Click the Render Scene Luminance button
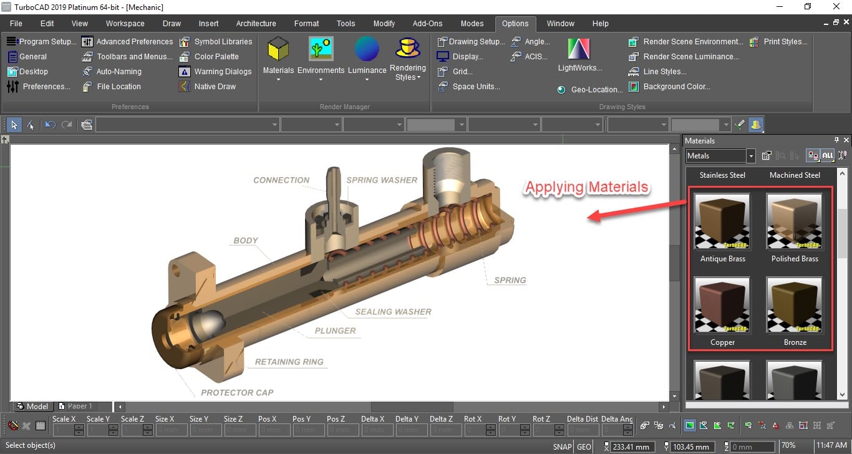Screen dimensions: 852x454 pyautogui.click(x=684, y=57)
